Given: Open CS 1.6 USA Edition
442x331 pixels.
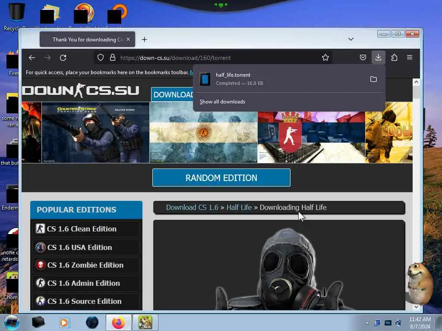Looking at the screenshot, I should (86, 247).
